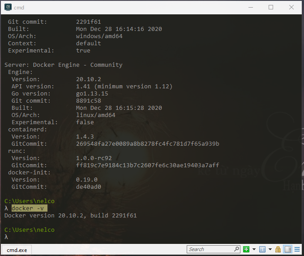Click the 'containerd:' section label
The image size is (304, 256).
point(27,129)
